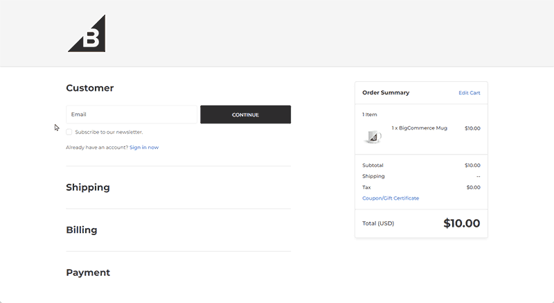Click the Shipping label in Order Summary

tap(373, 176)
